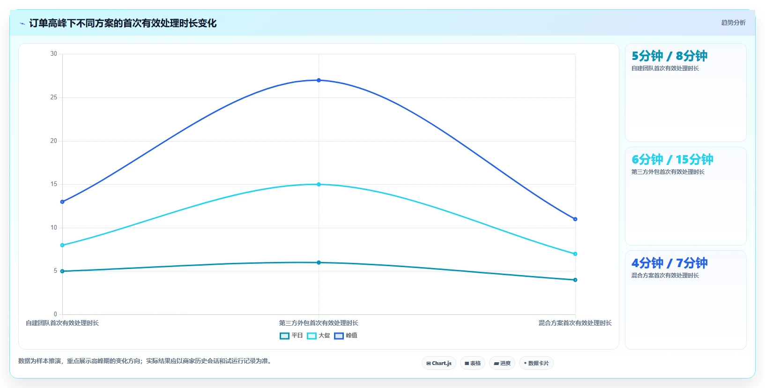This screenshot has width=765, height=388.
Task: Click the trend icon beside the chart title
Action: click(22, 23)
